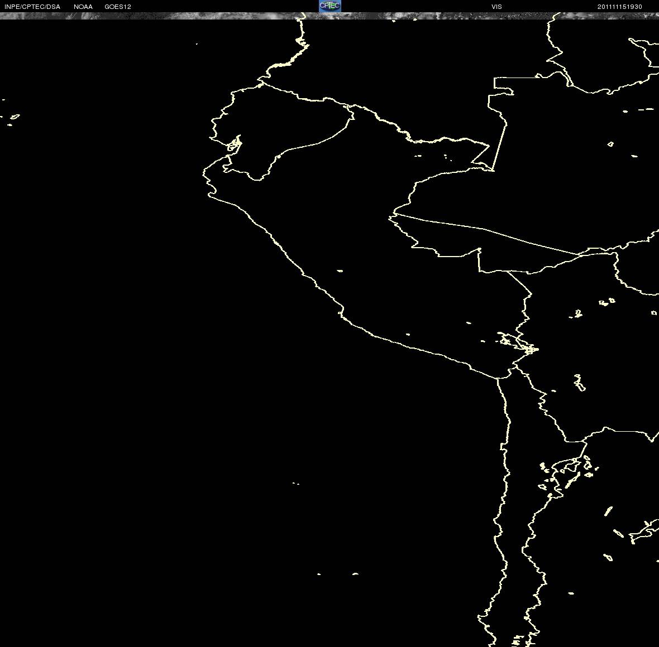Click the Peru–Chile border at the coast
659x647 pixels.
[498, 379]
